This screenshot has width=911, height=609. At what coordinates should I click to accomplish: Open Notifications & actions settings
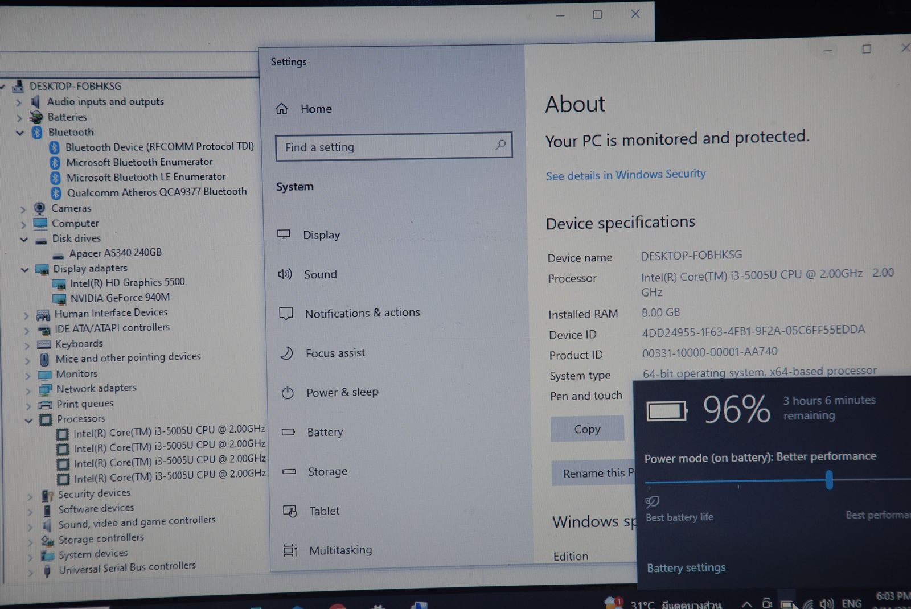[362, 313]
